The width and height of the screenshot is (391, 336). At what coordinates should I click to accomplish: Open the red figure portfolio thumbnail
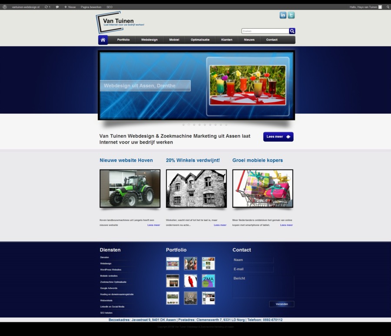coord(191,281)
